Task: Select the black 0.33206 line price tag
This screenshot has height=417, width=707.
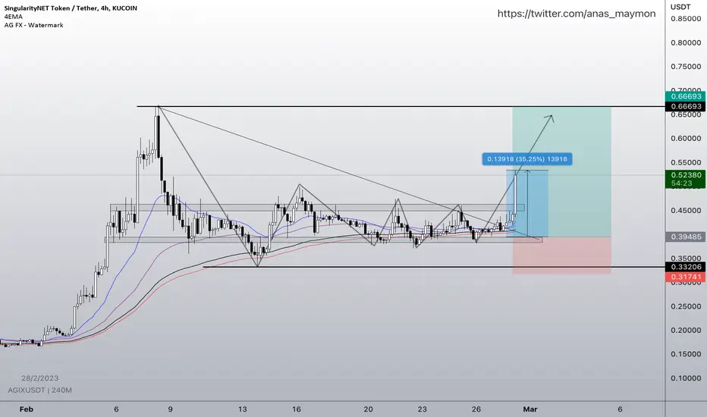Action: [x=685, y=267]
